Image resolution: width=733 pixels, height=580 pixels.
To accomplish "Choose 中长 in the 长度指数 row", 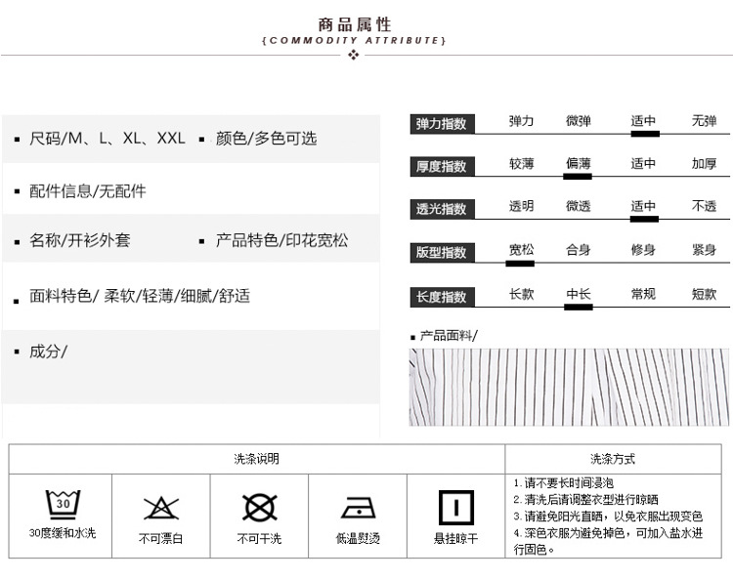I will tap(578, 294).
